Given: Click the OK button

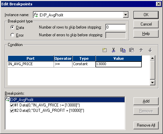Looking at the screenshot, I should click(146, 15).
